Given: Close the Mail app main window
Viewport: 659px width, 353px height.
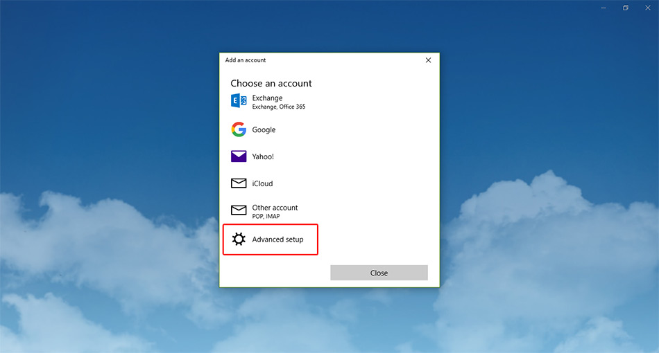Looking at the screenshot, I should pos(648,8).
